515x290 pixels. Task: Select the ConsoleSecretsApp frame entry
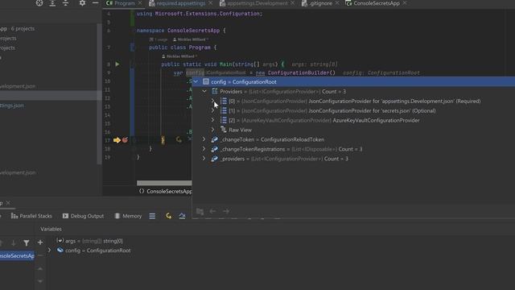[x=17, y=256]
